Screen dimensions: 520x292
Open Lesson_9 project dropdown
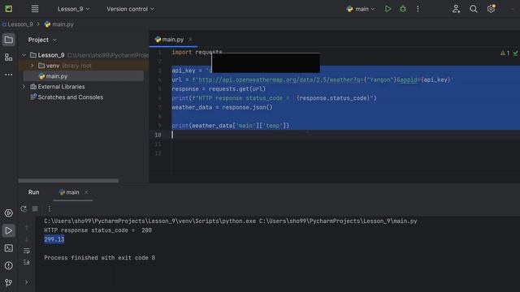point(73,9)
